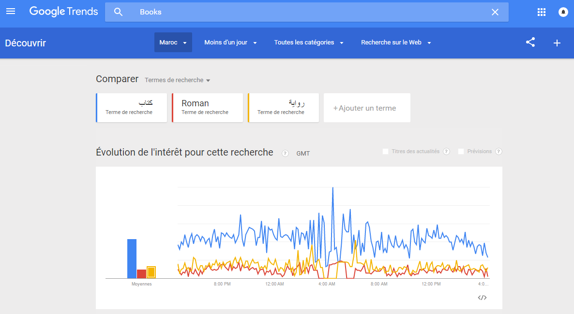Open the embed code icon below chart
The height and width of the screenshot is (314, 574).
pos(482,298)
